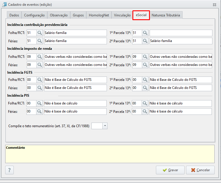Click FGTS 2ª Parcela 13º code field
This screenshot has height=183, width=221.
pos(137,88)
